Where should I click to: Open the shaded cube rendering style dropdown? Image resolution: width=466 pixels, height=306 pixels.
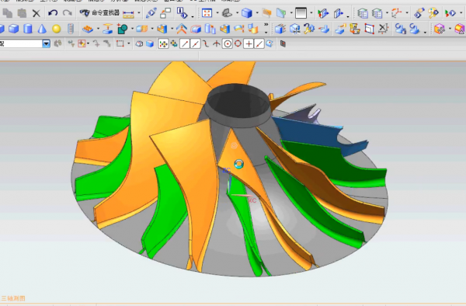click(x=257, y=13)
